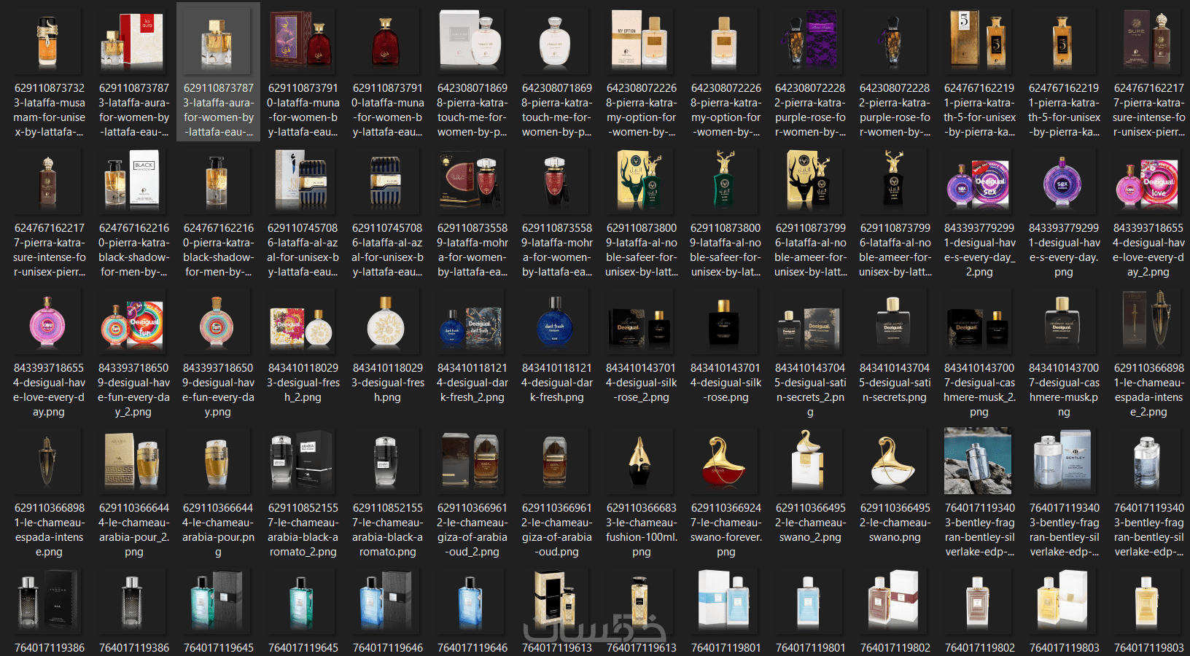Image resolution: width=1190 pixels, height=656 pixels.
Task: Select file name '8434101180293-desigual-fresh.png'
Action: click(x=387, y=383)
